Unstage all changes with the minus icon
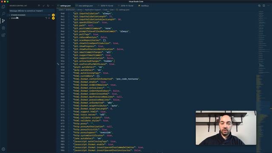This screenshot has height=153, width=272. click(49, 15)
